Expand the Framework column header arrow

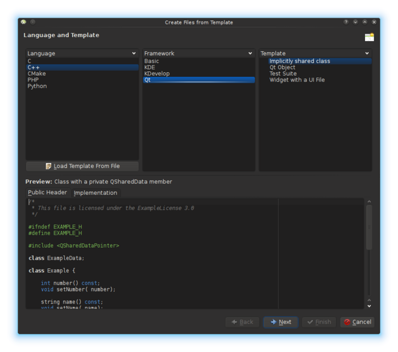click(x=250, y=53)
